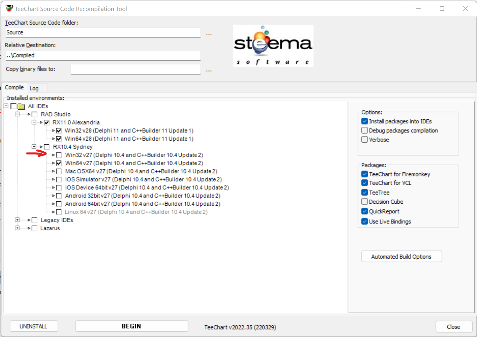The width and height of the screenshot is (477, 337).
Task: Click the UNINSTALL button
Action: [33, 326]
